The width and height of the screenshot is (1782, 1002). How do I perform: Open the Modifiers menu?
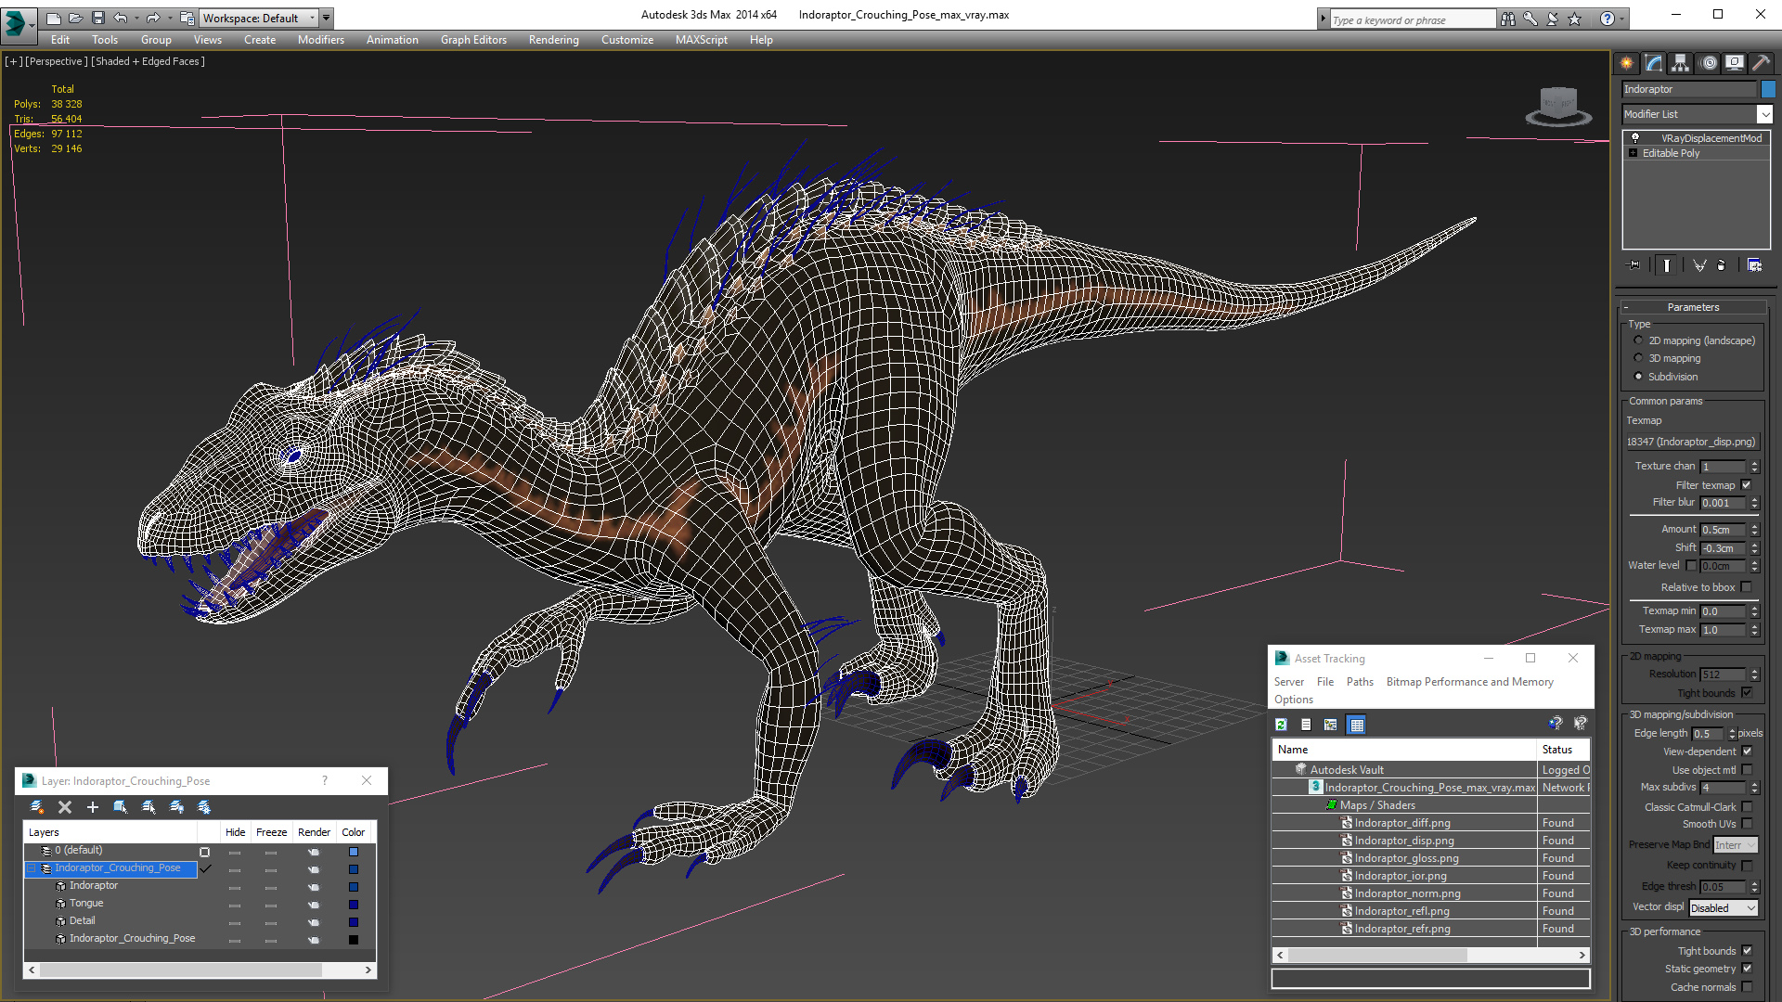(x=320, y=40)
